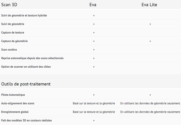Image resolution: width=181 pixels, height=125 pixels.
Task: Click Eva plus mark for scanning with targets
Action: 94,67
